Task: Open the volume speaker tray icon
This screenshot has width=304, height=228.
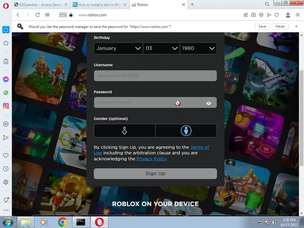Action: click(x=274, y=222)
